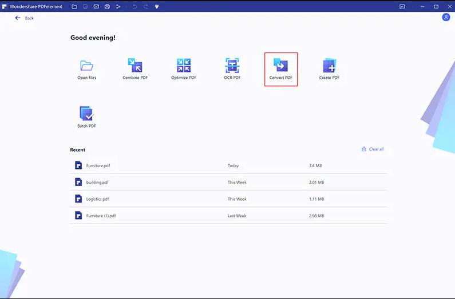Image resolution: width=455 pixels, height=299 pixels.
Task: Click the 3.4 MB size value
Action: click(315, 165)
